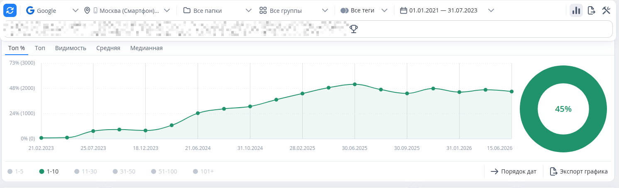619x188 pixels.
Task: Click the chart point at 15.06.2026
Action: 511,92
